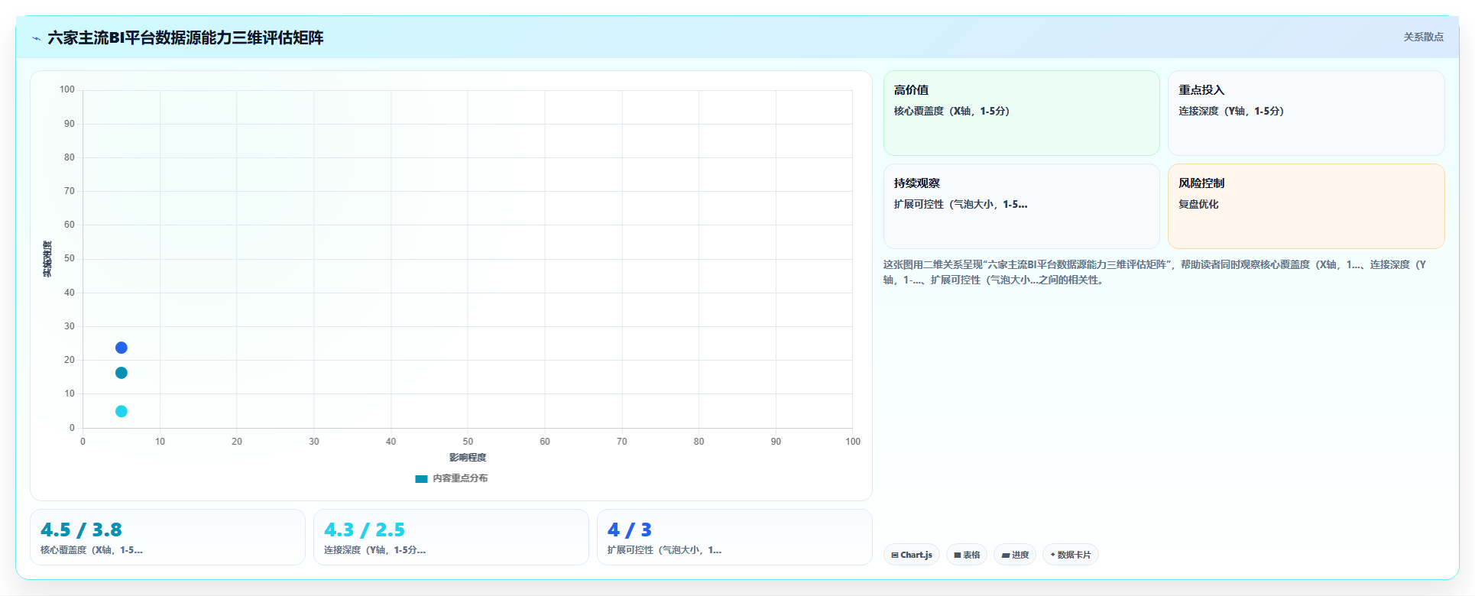Click the 影响程度 x-axis title
The image size is (1475, 596).
click(x=468, y=458)
